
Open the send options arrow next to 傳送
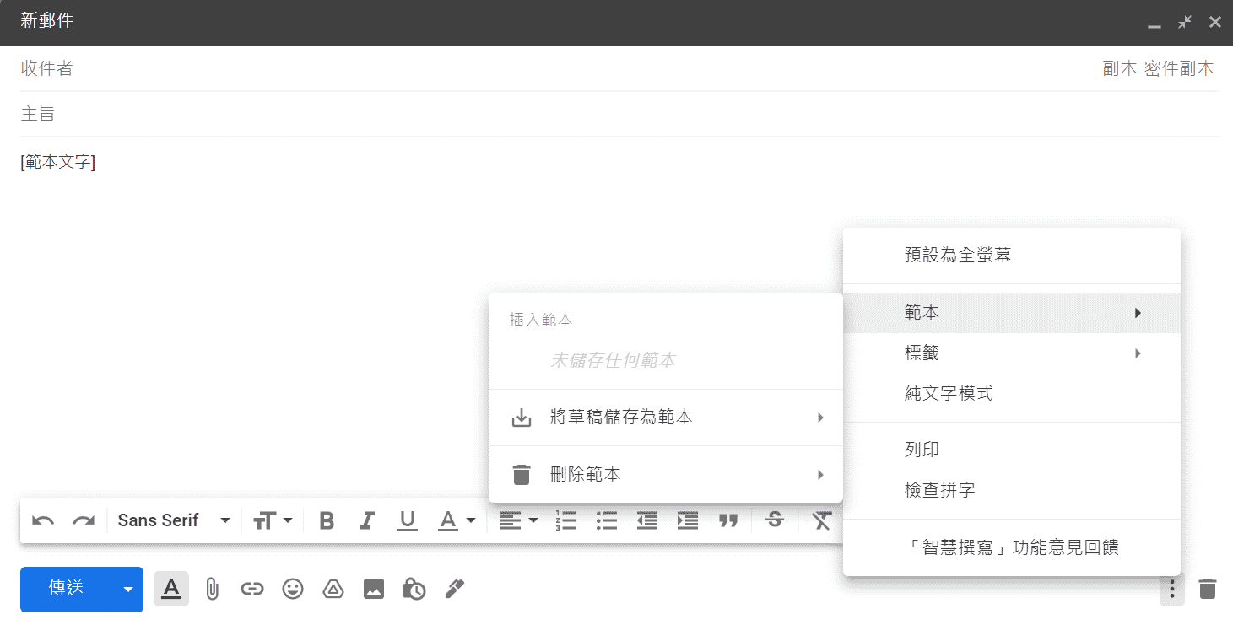(x=128, y=589)
